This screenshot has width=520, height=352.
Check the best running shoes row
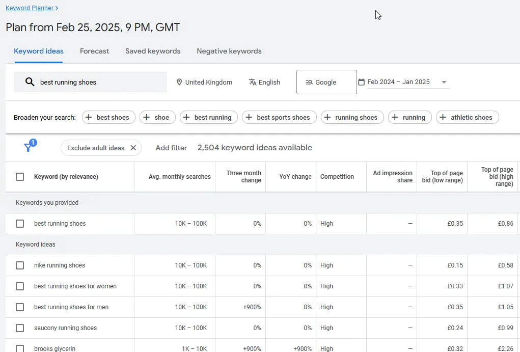tap(20, 223)
